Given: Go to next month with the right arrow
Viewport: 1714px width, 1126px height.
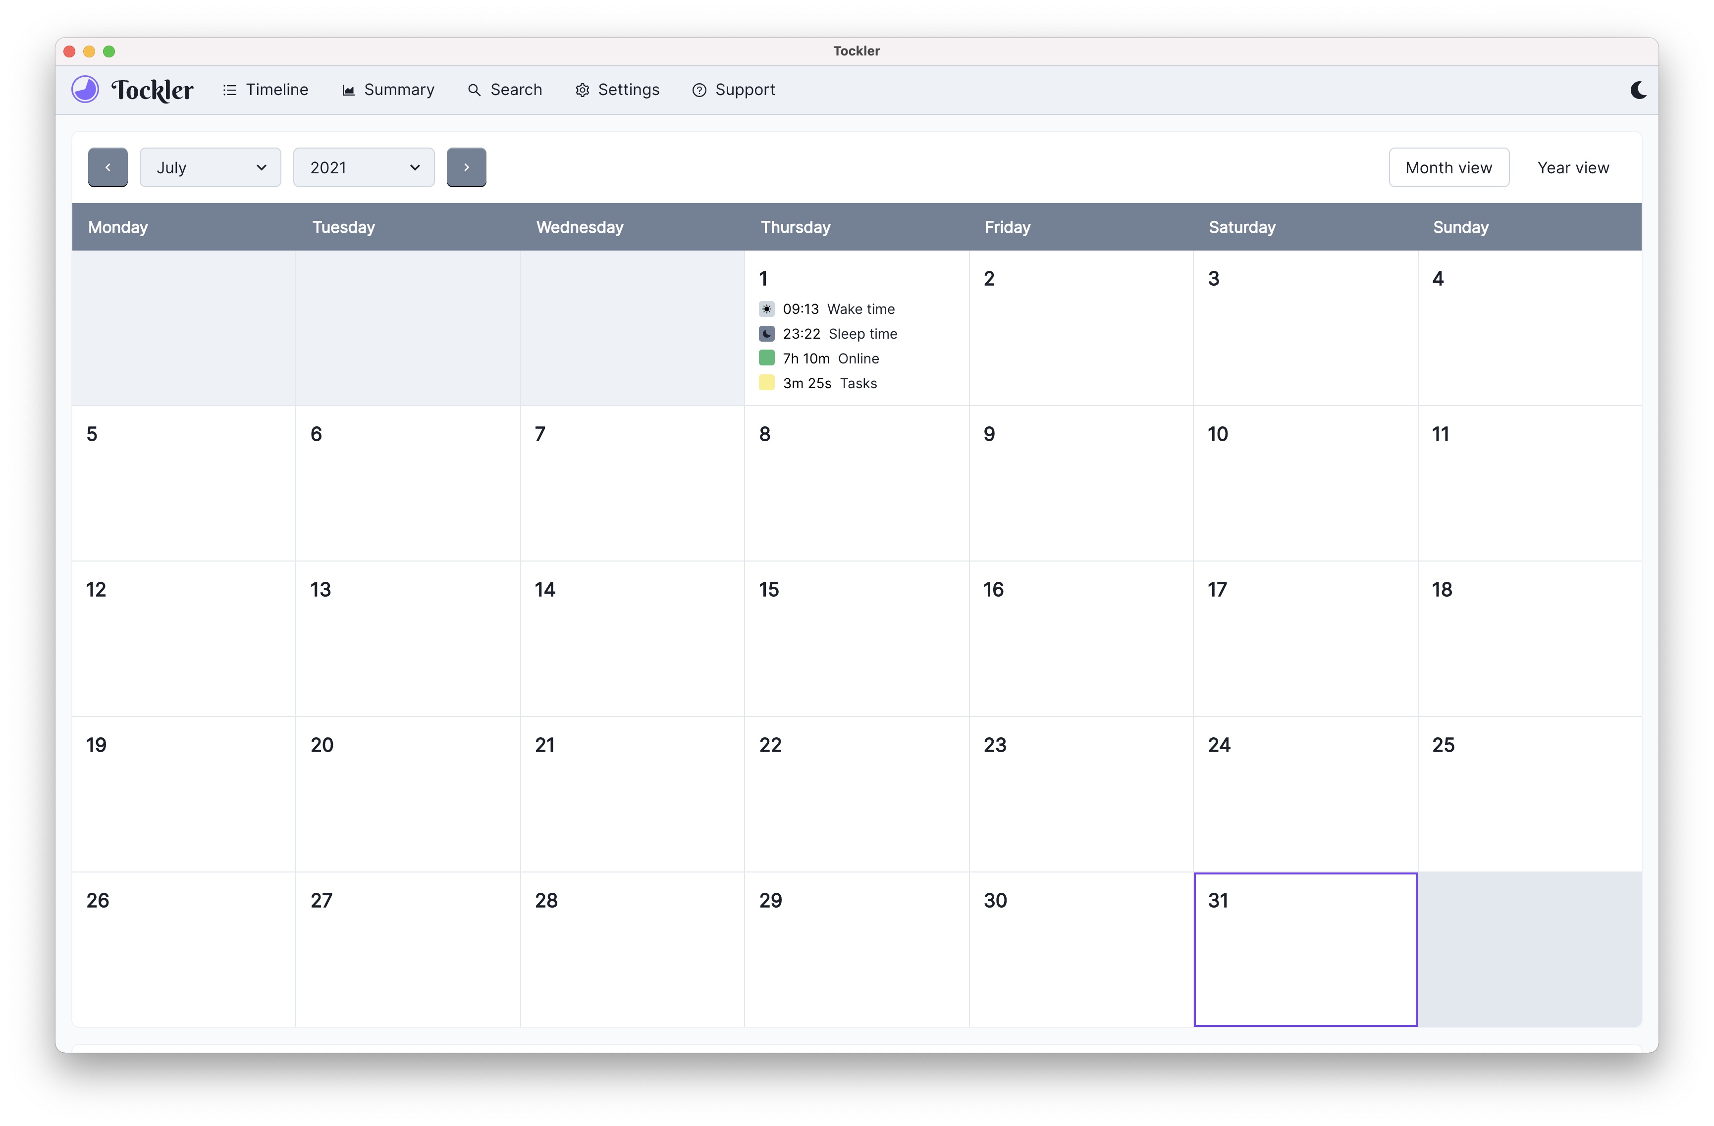Looking at the screenshot, I should [x=466, y=167].
